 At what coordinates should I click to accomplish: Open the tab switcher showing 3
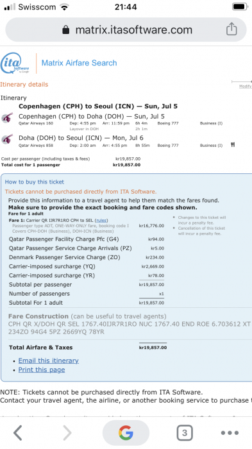(185, 433)
